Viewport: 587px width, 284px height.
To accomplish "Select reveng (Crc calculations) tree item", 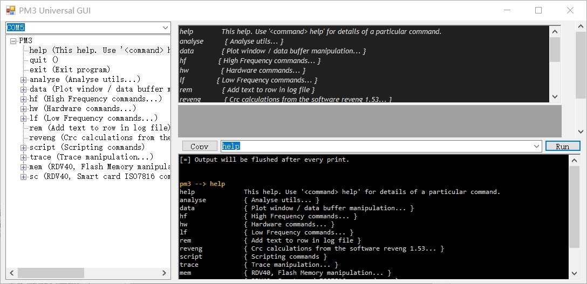I will (x=100, y=137).
